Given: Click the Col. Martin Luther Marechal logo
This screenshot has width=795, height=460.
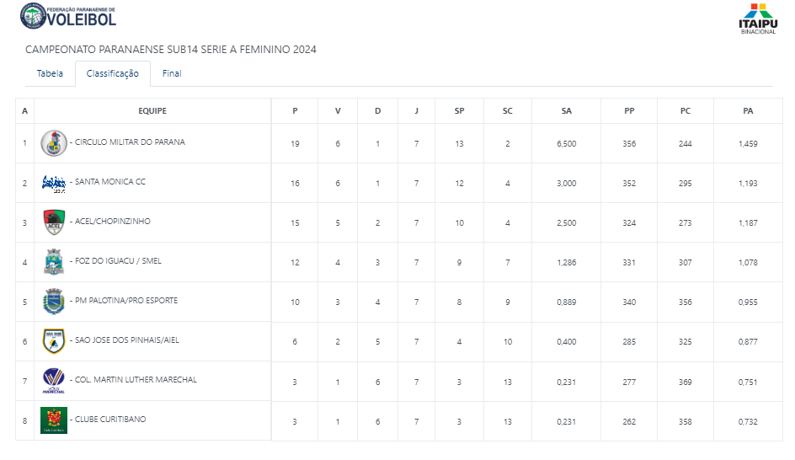Looking at the screenshot, I should [x=54, y=381].
